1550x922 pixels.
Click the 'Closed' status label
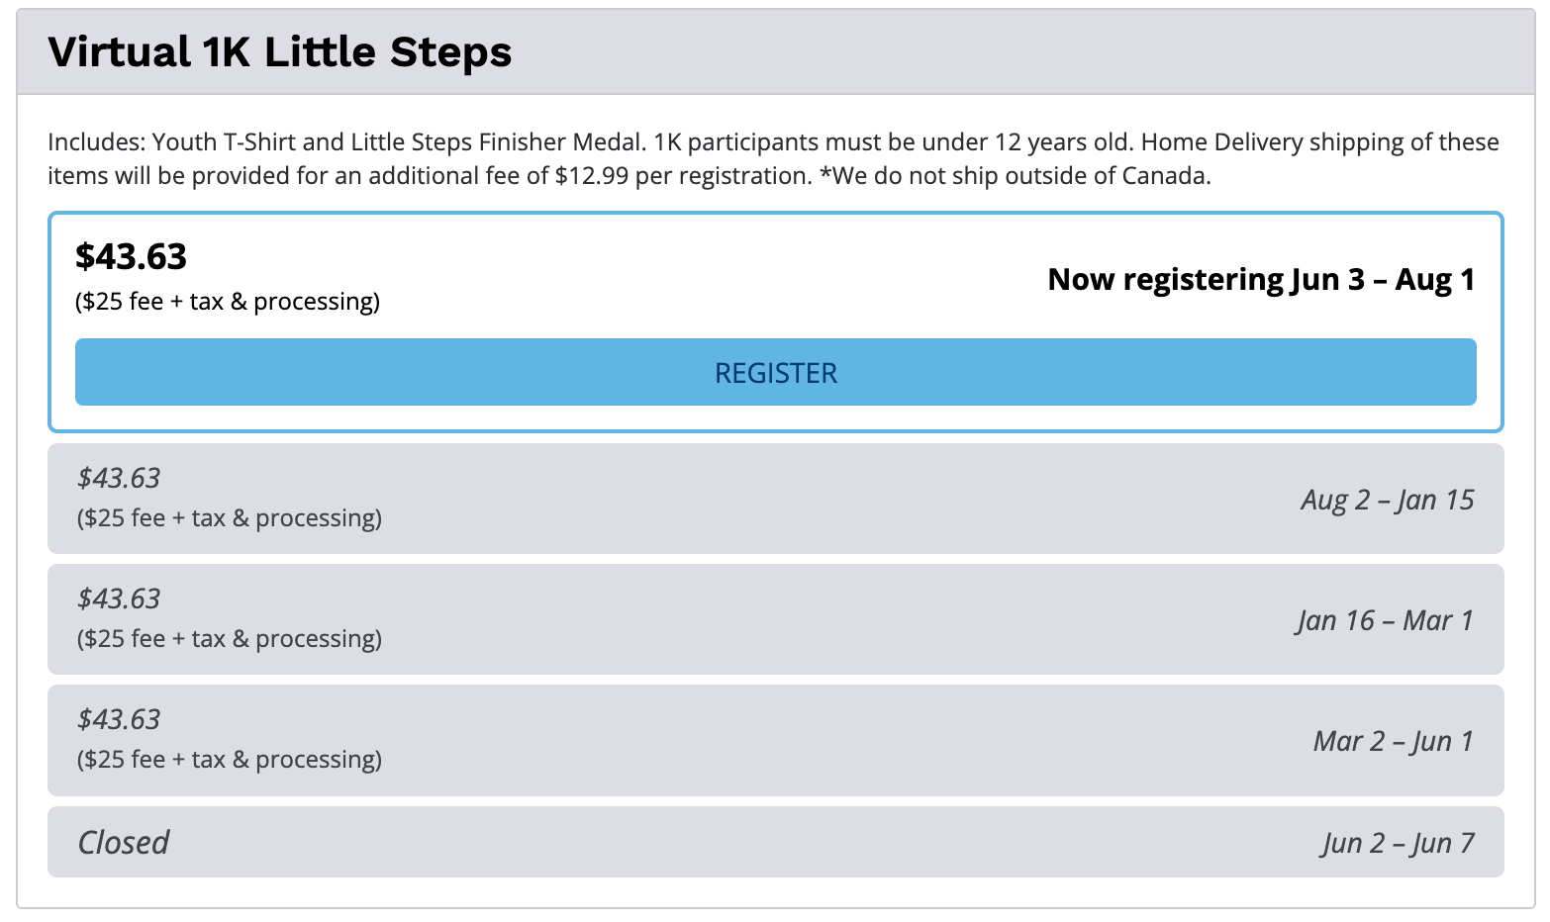pyautogui.click(x=124, y=843)
